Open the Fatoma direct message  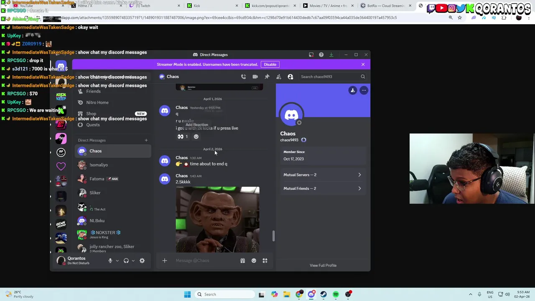point(113,179)
